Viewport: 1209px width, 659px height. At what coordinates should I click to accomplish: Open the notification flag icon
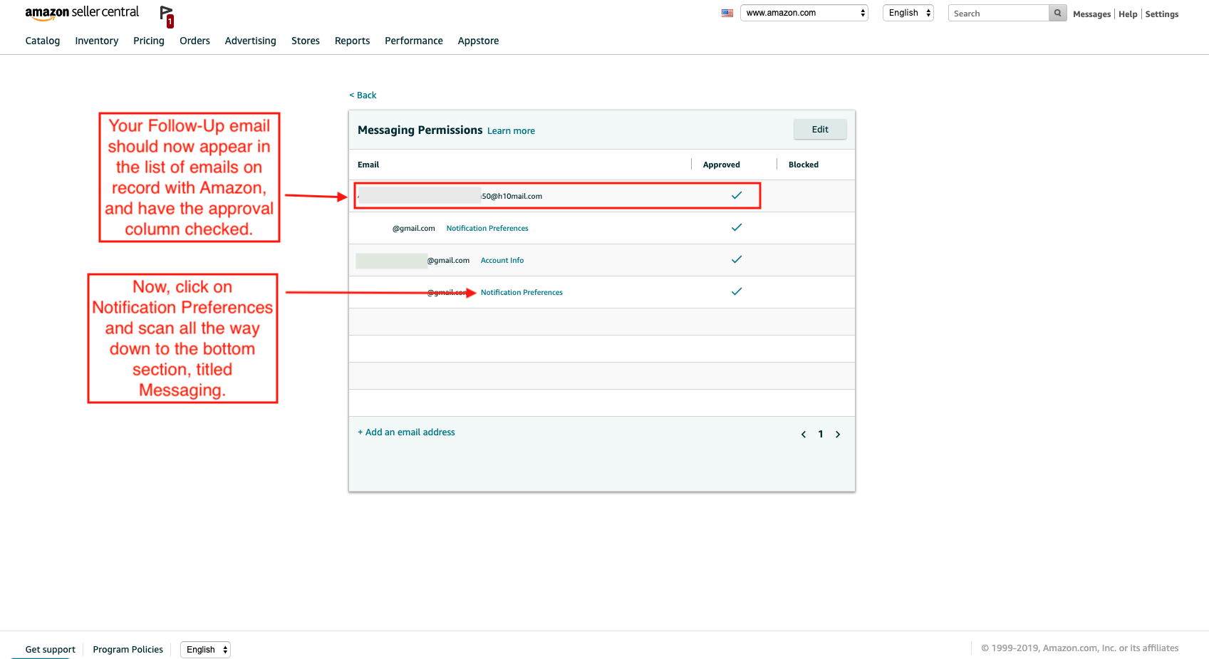pyautogui.click(x=167, y=16)
